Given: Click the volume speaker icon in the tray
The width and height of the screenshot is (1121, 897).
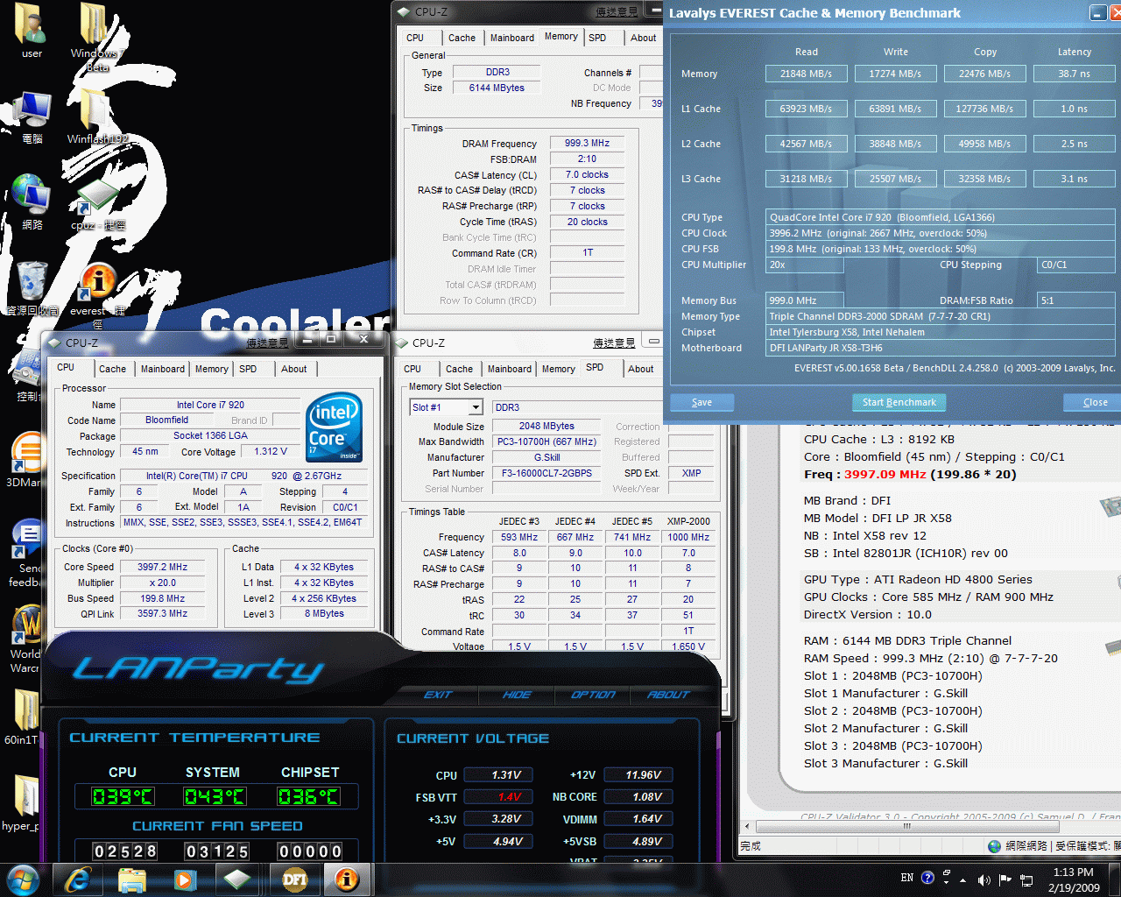Looking at the screenshot, I should click(x=984, y=879).
